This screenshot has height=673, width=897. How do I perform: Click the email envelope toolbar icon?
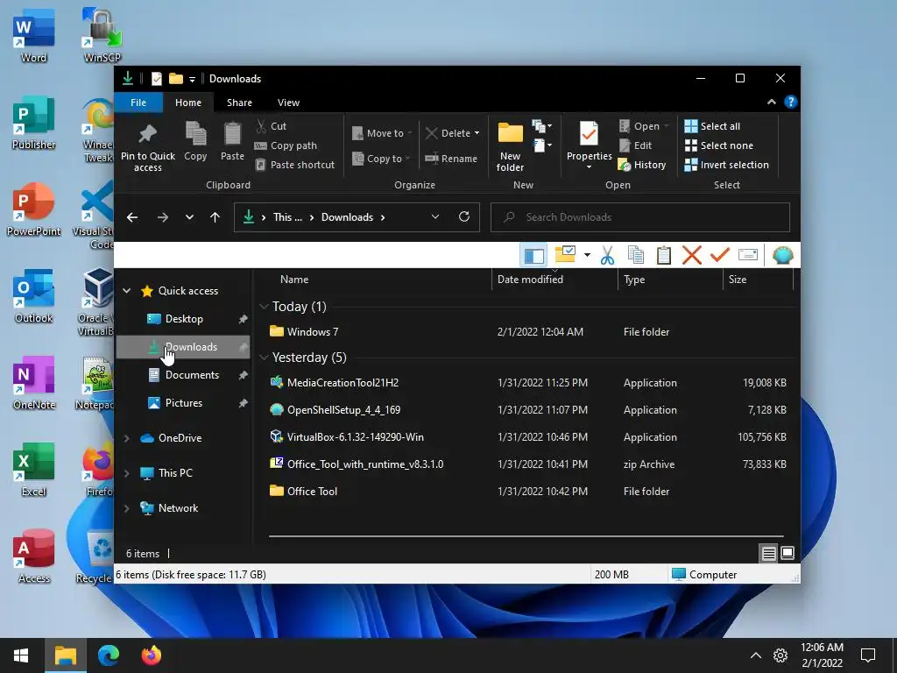(x=748, y=255)
